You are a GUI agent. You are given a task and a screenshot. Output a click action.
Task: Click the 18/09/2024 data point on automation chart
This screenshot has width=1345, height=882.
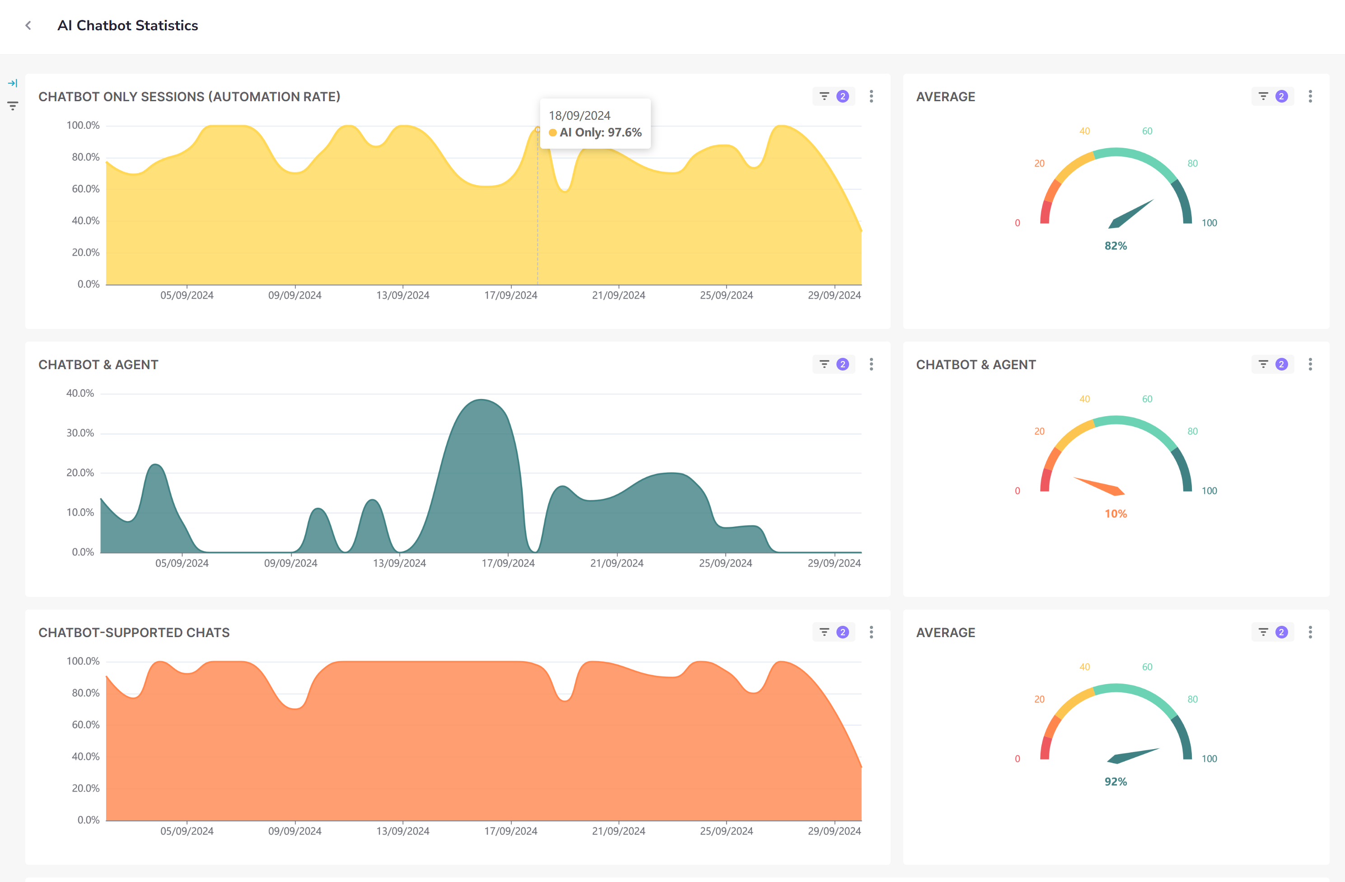[537, 130]
